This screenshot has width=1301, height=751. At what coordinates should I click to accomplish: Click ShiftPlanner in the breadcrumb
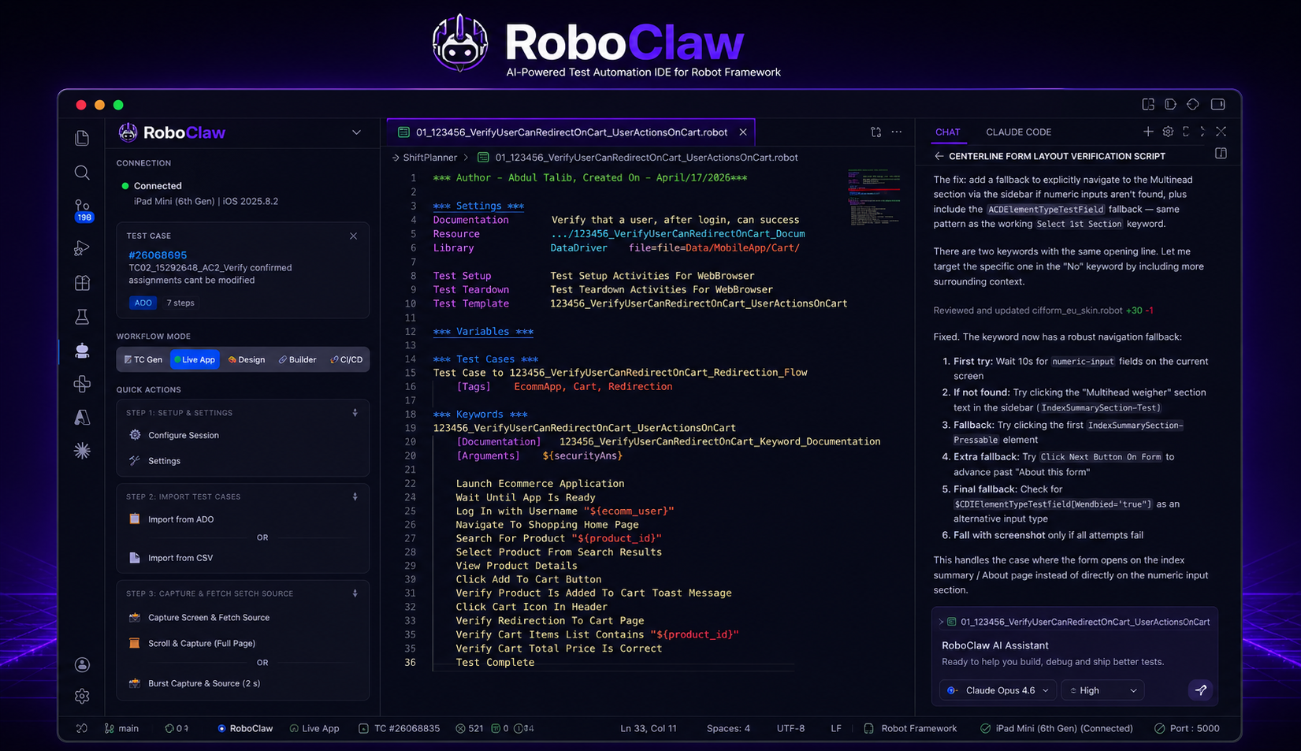(429, 158)
